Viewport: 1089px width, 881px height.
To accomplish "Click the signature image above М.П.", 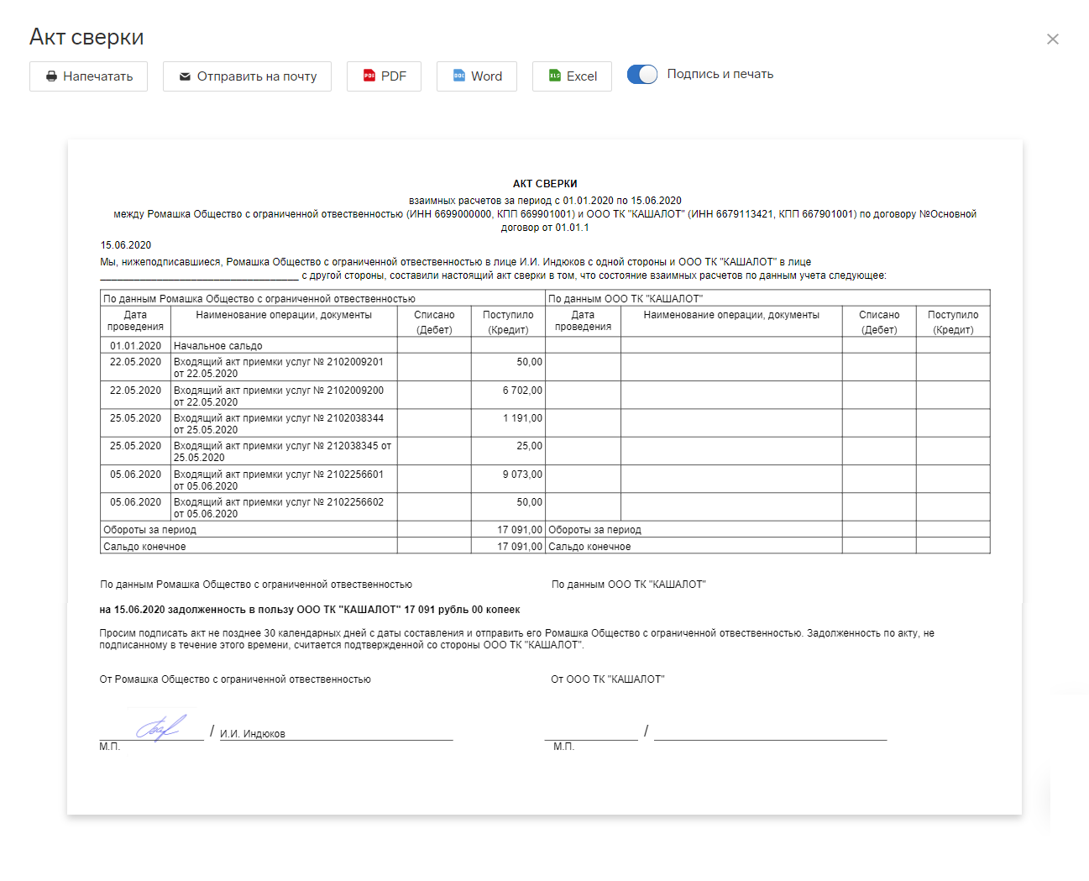I will (x=161, y=727).
